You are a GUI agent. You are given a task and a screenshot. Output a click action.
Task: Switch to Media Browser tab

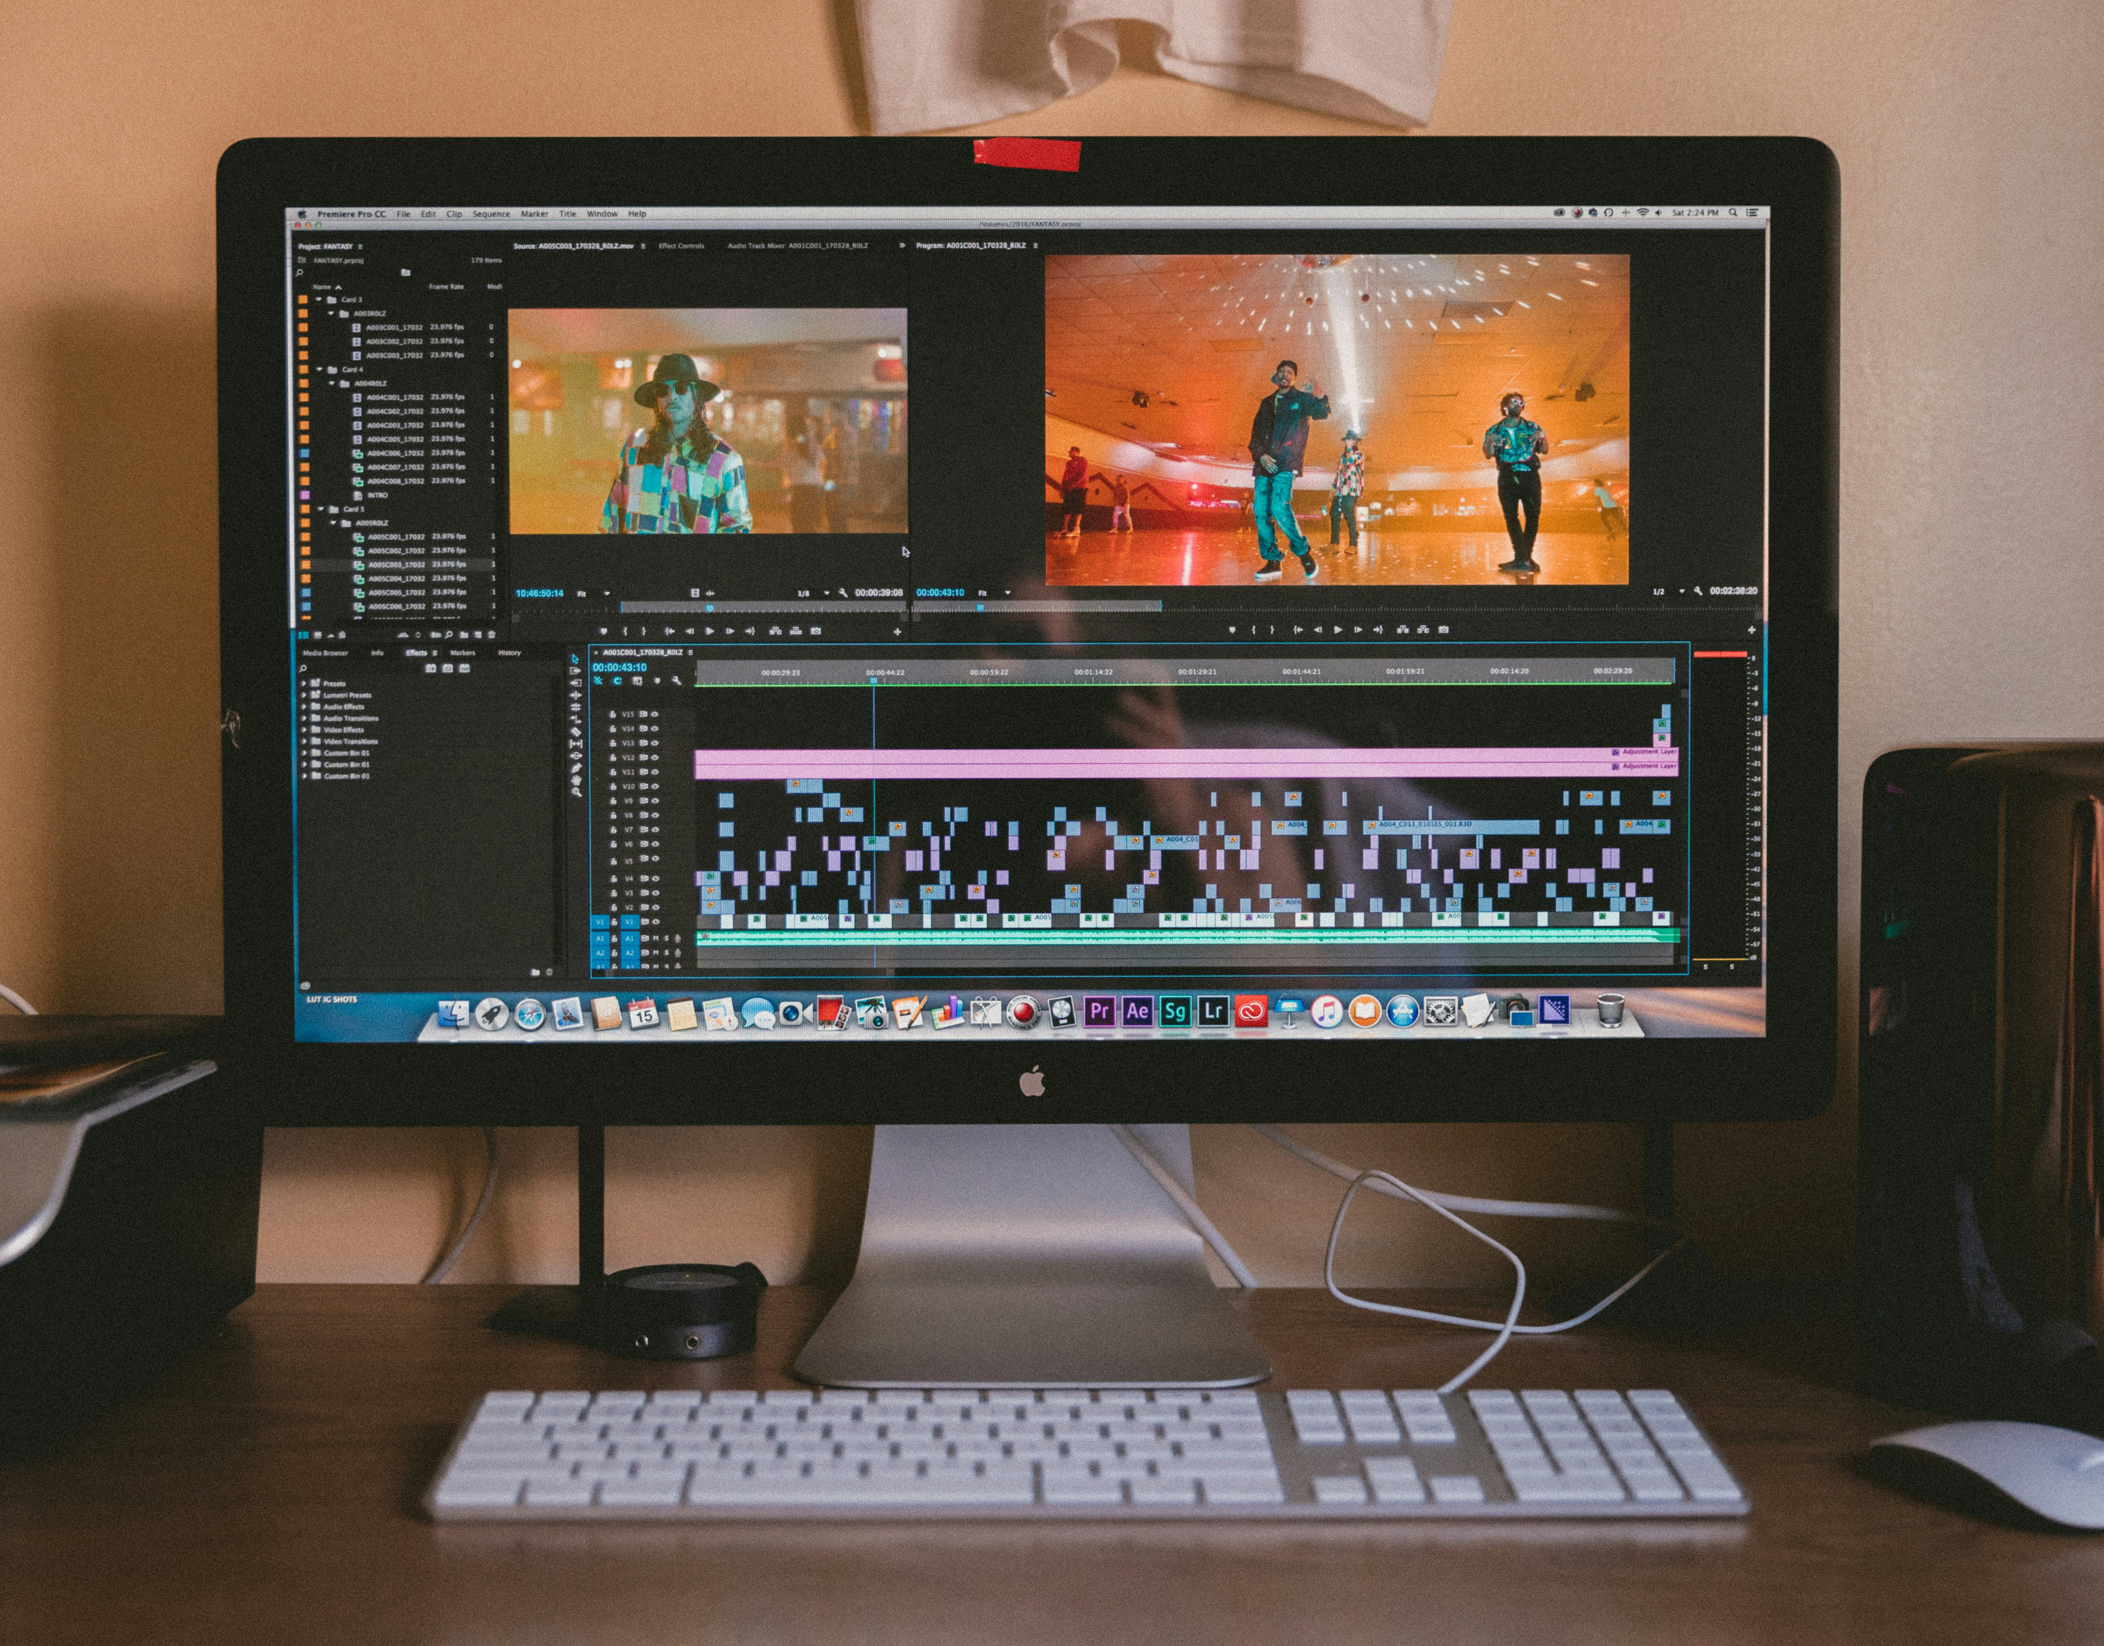(x=326, y=652)
